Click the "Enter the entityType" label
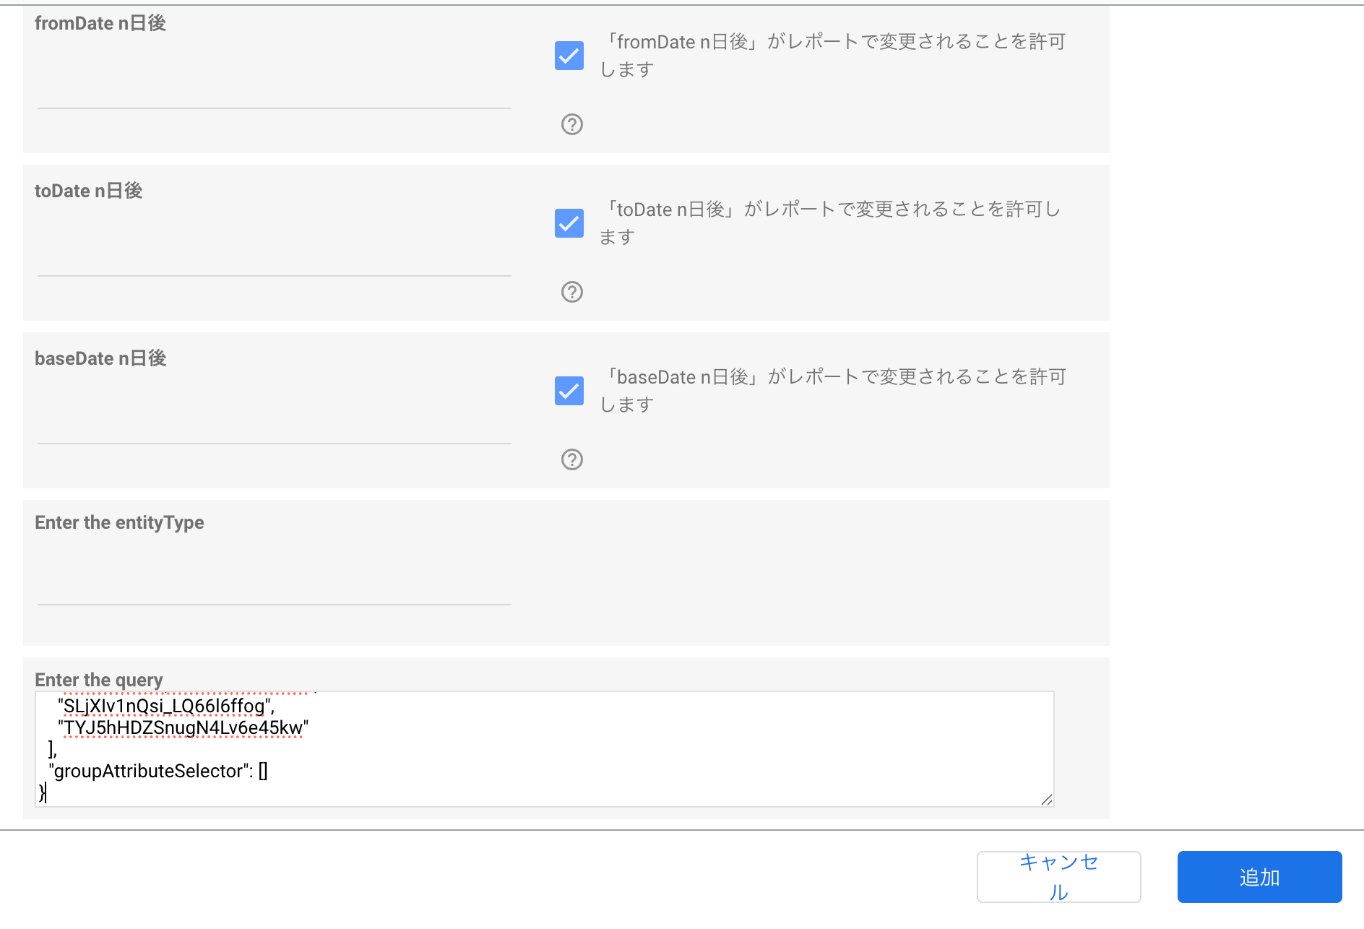The width and height of the screenshot is (1364, 929). (x=119, y=522)
